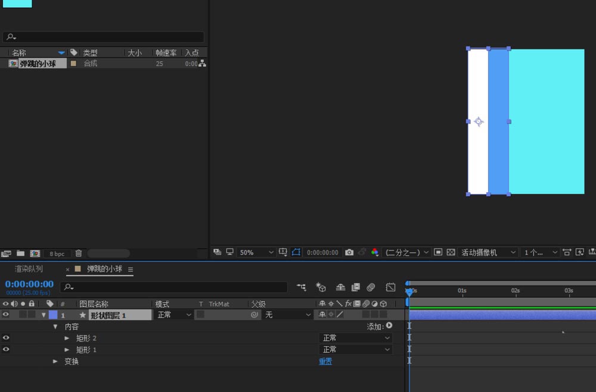Open the 正常 mode dropdown of 矩形 2
Screen dimensions: 596x392
tap(356, 338)
